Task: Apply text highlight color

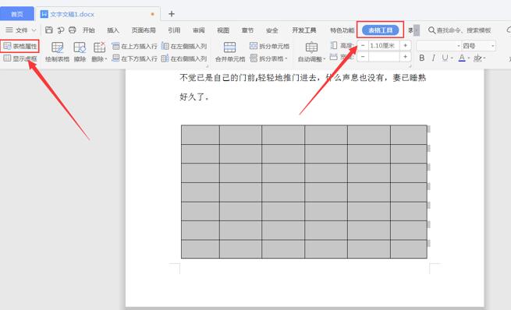Action: (x=477, y=58)
